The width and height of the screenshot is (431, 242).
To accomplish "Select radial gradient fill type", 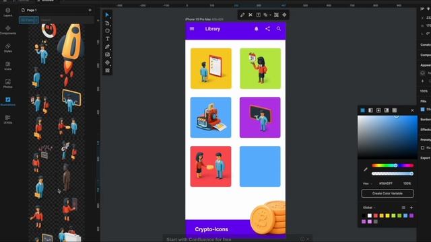I will (378, 110).
